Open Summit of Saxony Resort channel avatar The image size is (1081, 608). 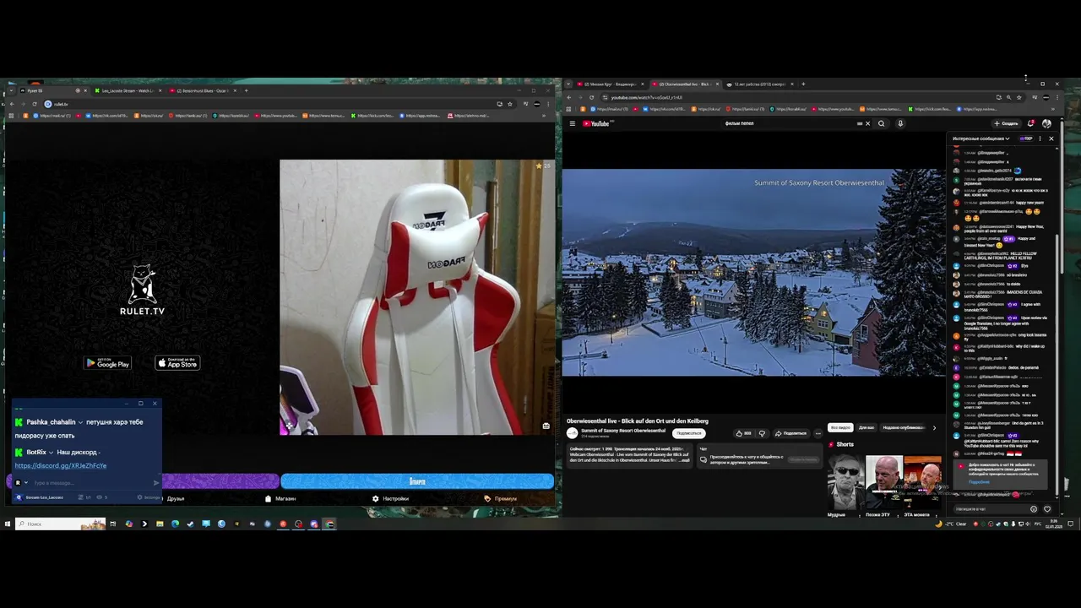click(572, 432)
